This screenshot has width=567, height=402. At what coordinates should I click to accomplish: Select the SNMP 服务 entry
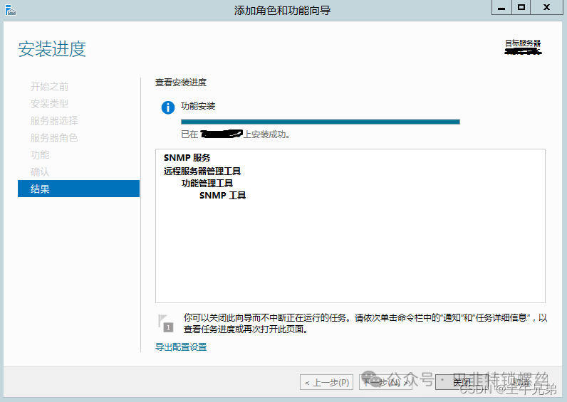point(187,158)
